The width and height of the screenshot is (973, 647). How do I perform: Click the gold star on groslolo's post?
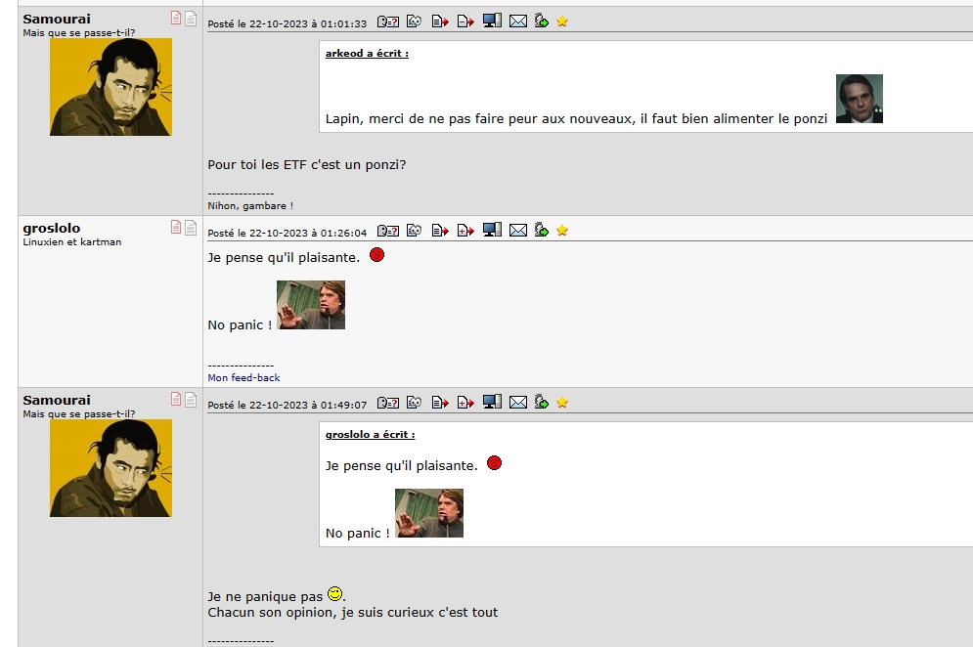(x=562, y=231)
